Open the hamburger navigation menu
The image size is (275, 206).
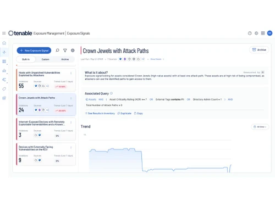[x=4, y=33]
